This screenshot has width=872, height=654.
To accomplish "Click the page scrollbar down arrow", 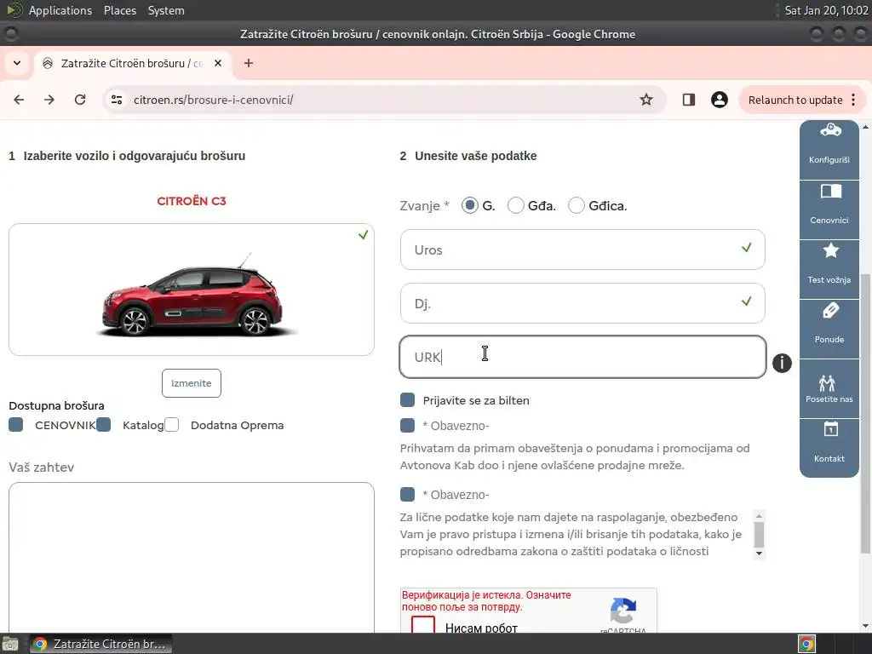I will [865, 626].
